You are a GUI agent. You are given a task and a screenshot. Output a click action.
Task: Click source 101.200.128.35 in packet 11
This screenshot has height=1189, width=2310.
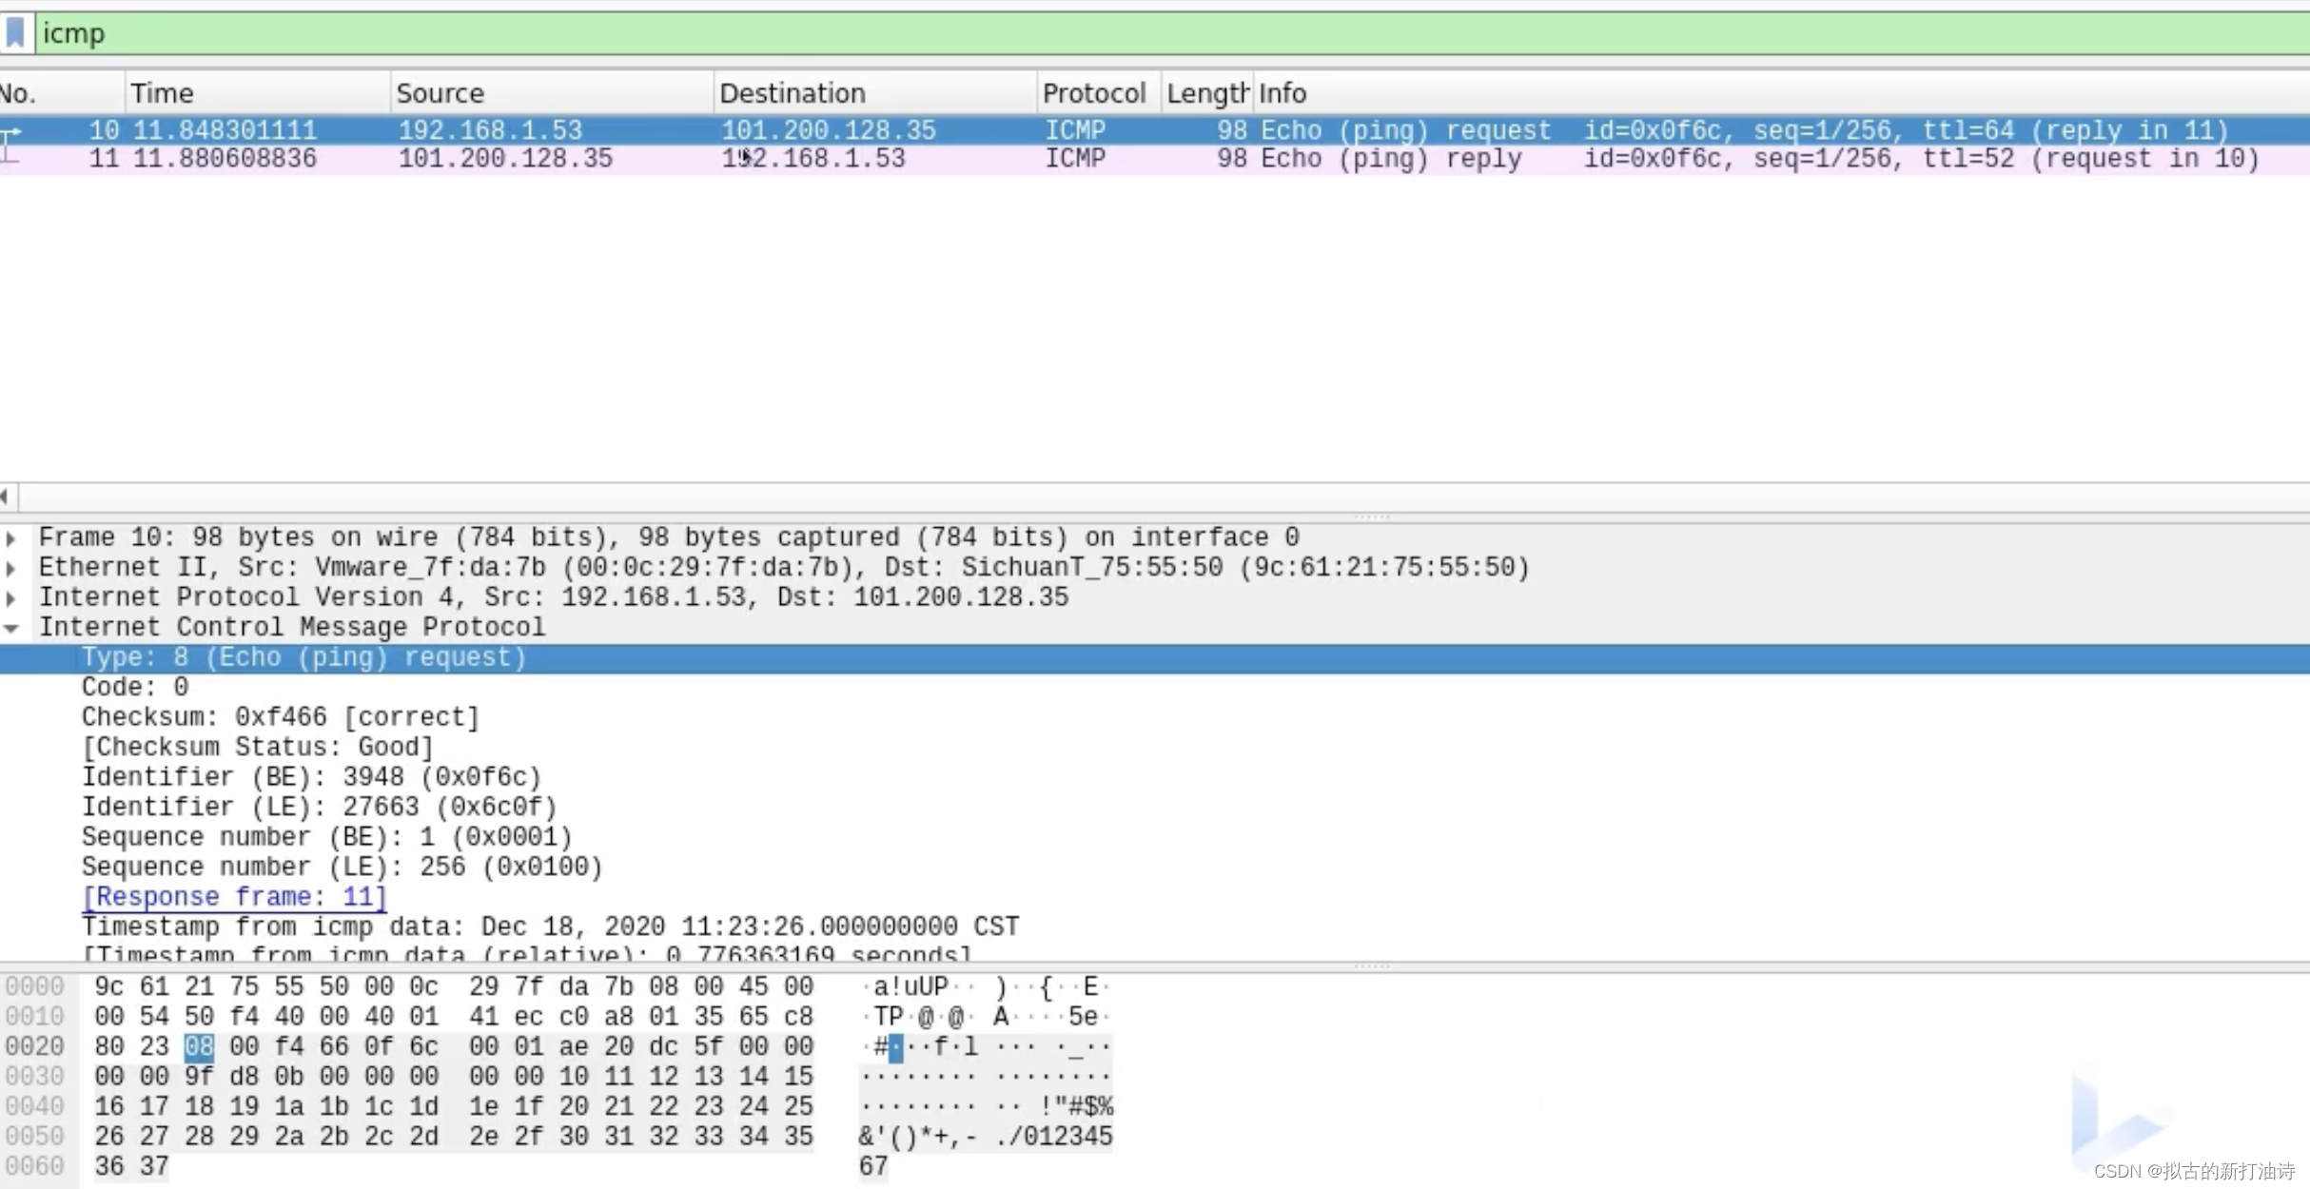pos(505,159)
